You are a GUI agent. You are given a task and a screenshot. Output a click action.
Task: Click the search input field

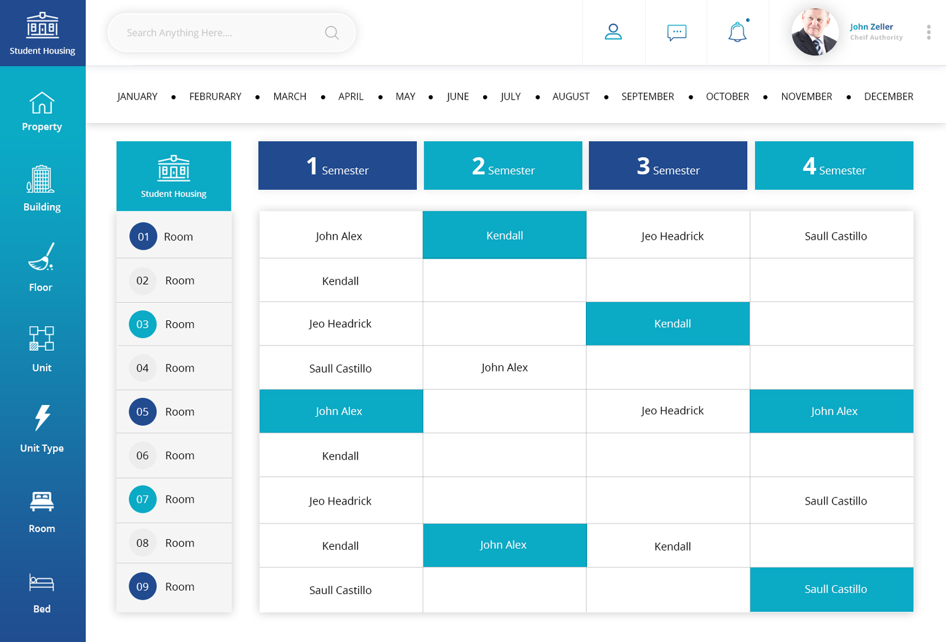[221, 33]
